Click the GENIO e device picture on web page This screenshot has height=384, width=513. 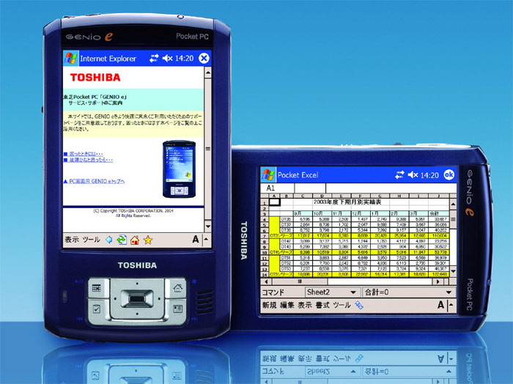pos(179,169)
